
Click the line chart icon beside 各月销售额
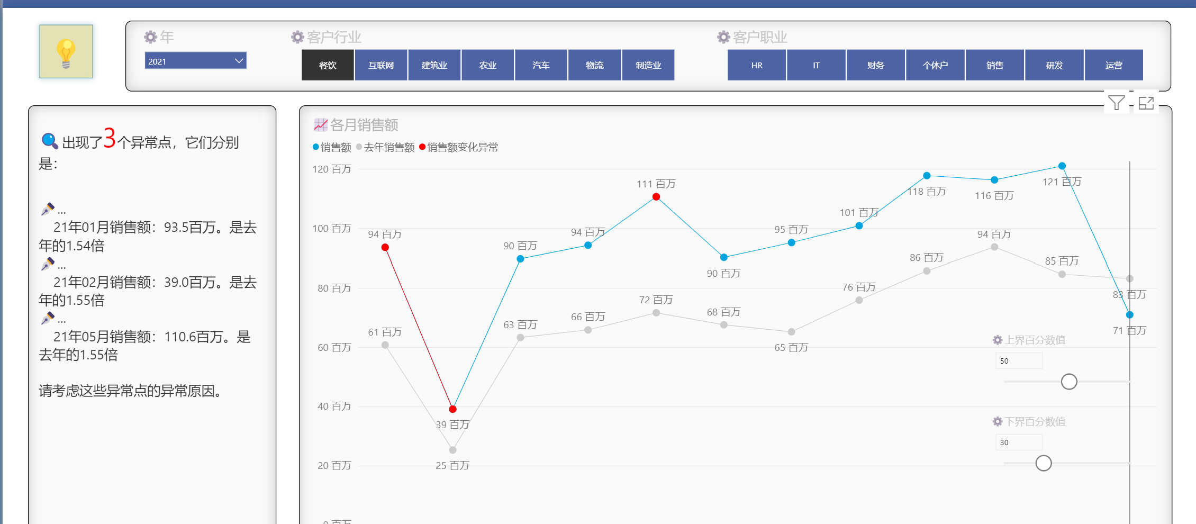pos(321,125)
